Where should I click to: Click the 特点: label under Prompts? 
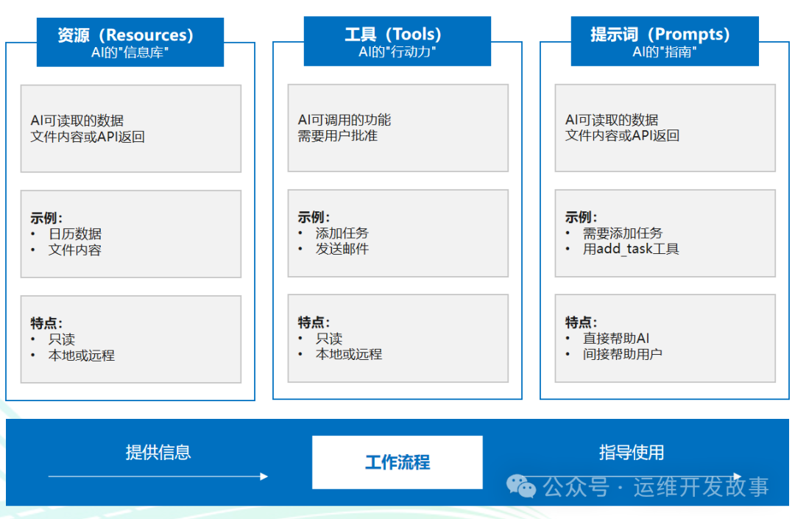tap(581, 322)
